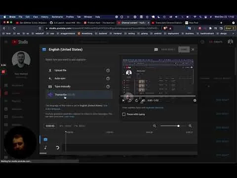Open the backend bookmarks folder
Viewport: 237px width, 178px height.
pyautogui.click(x=101, y=34)
